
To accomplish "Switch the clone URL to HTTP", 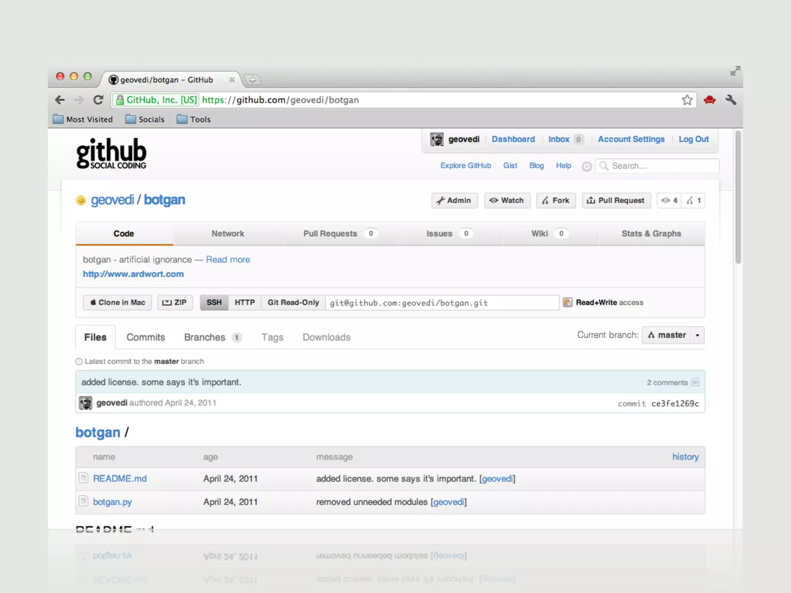I will coord(244,302).
